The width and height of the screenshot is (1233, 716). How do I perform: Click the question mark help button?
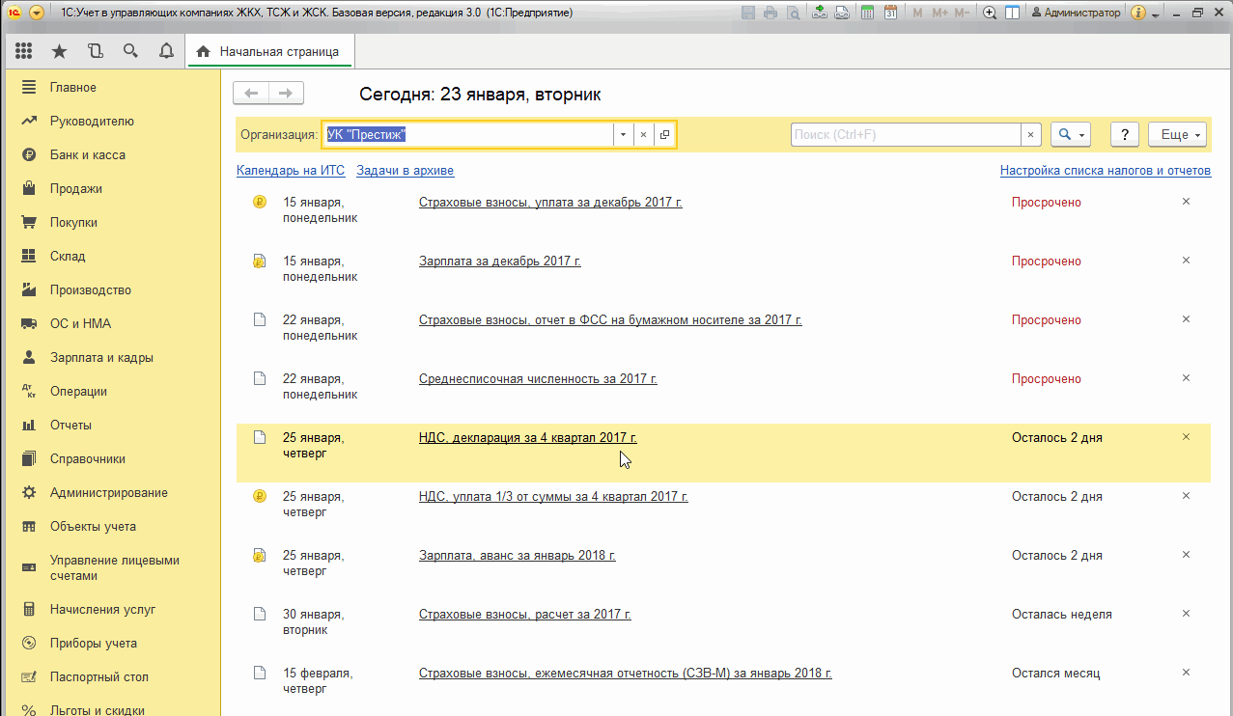(x=1125, y=135)
